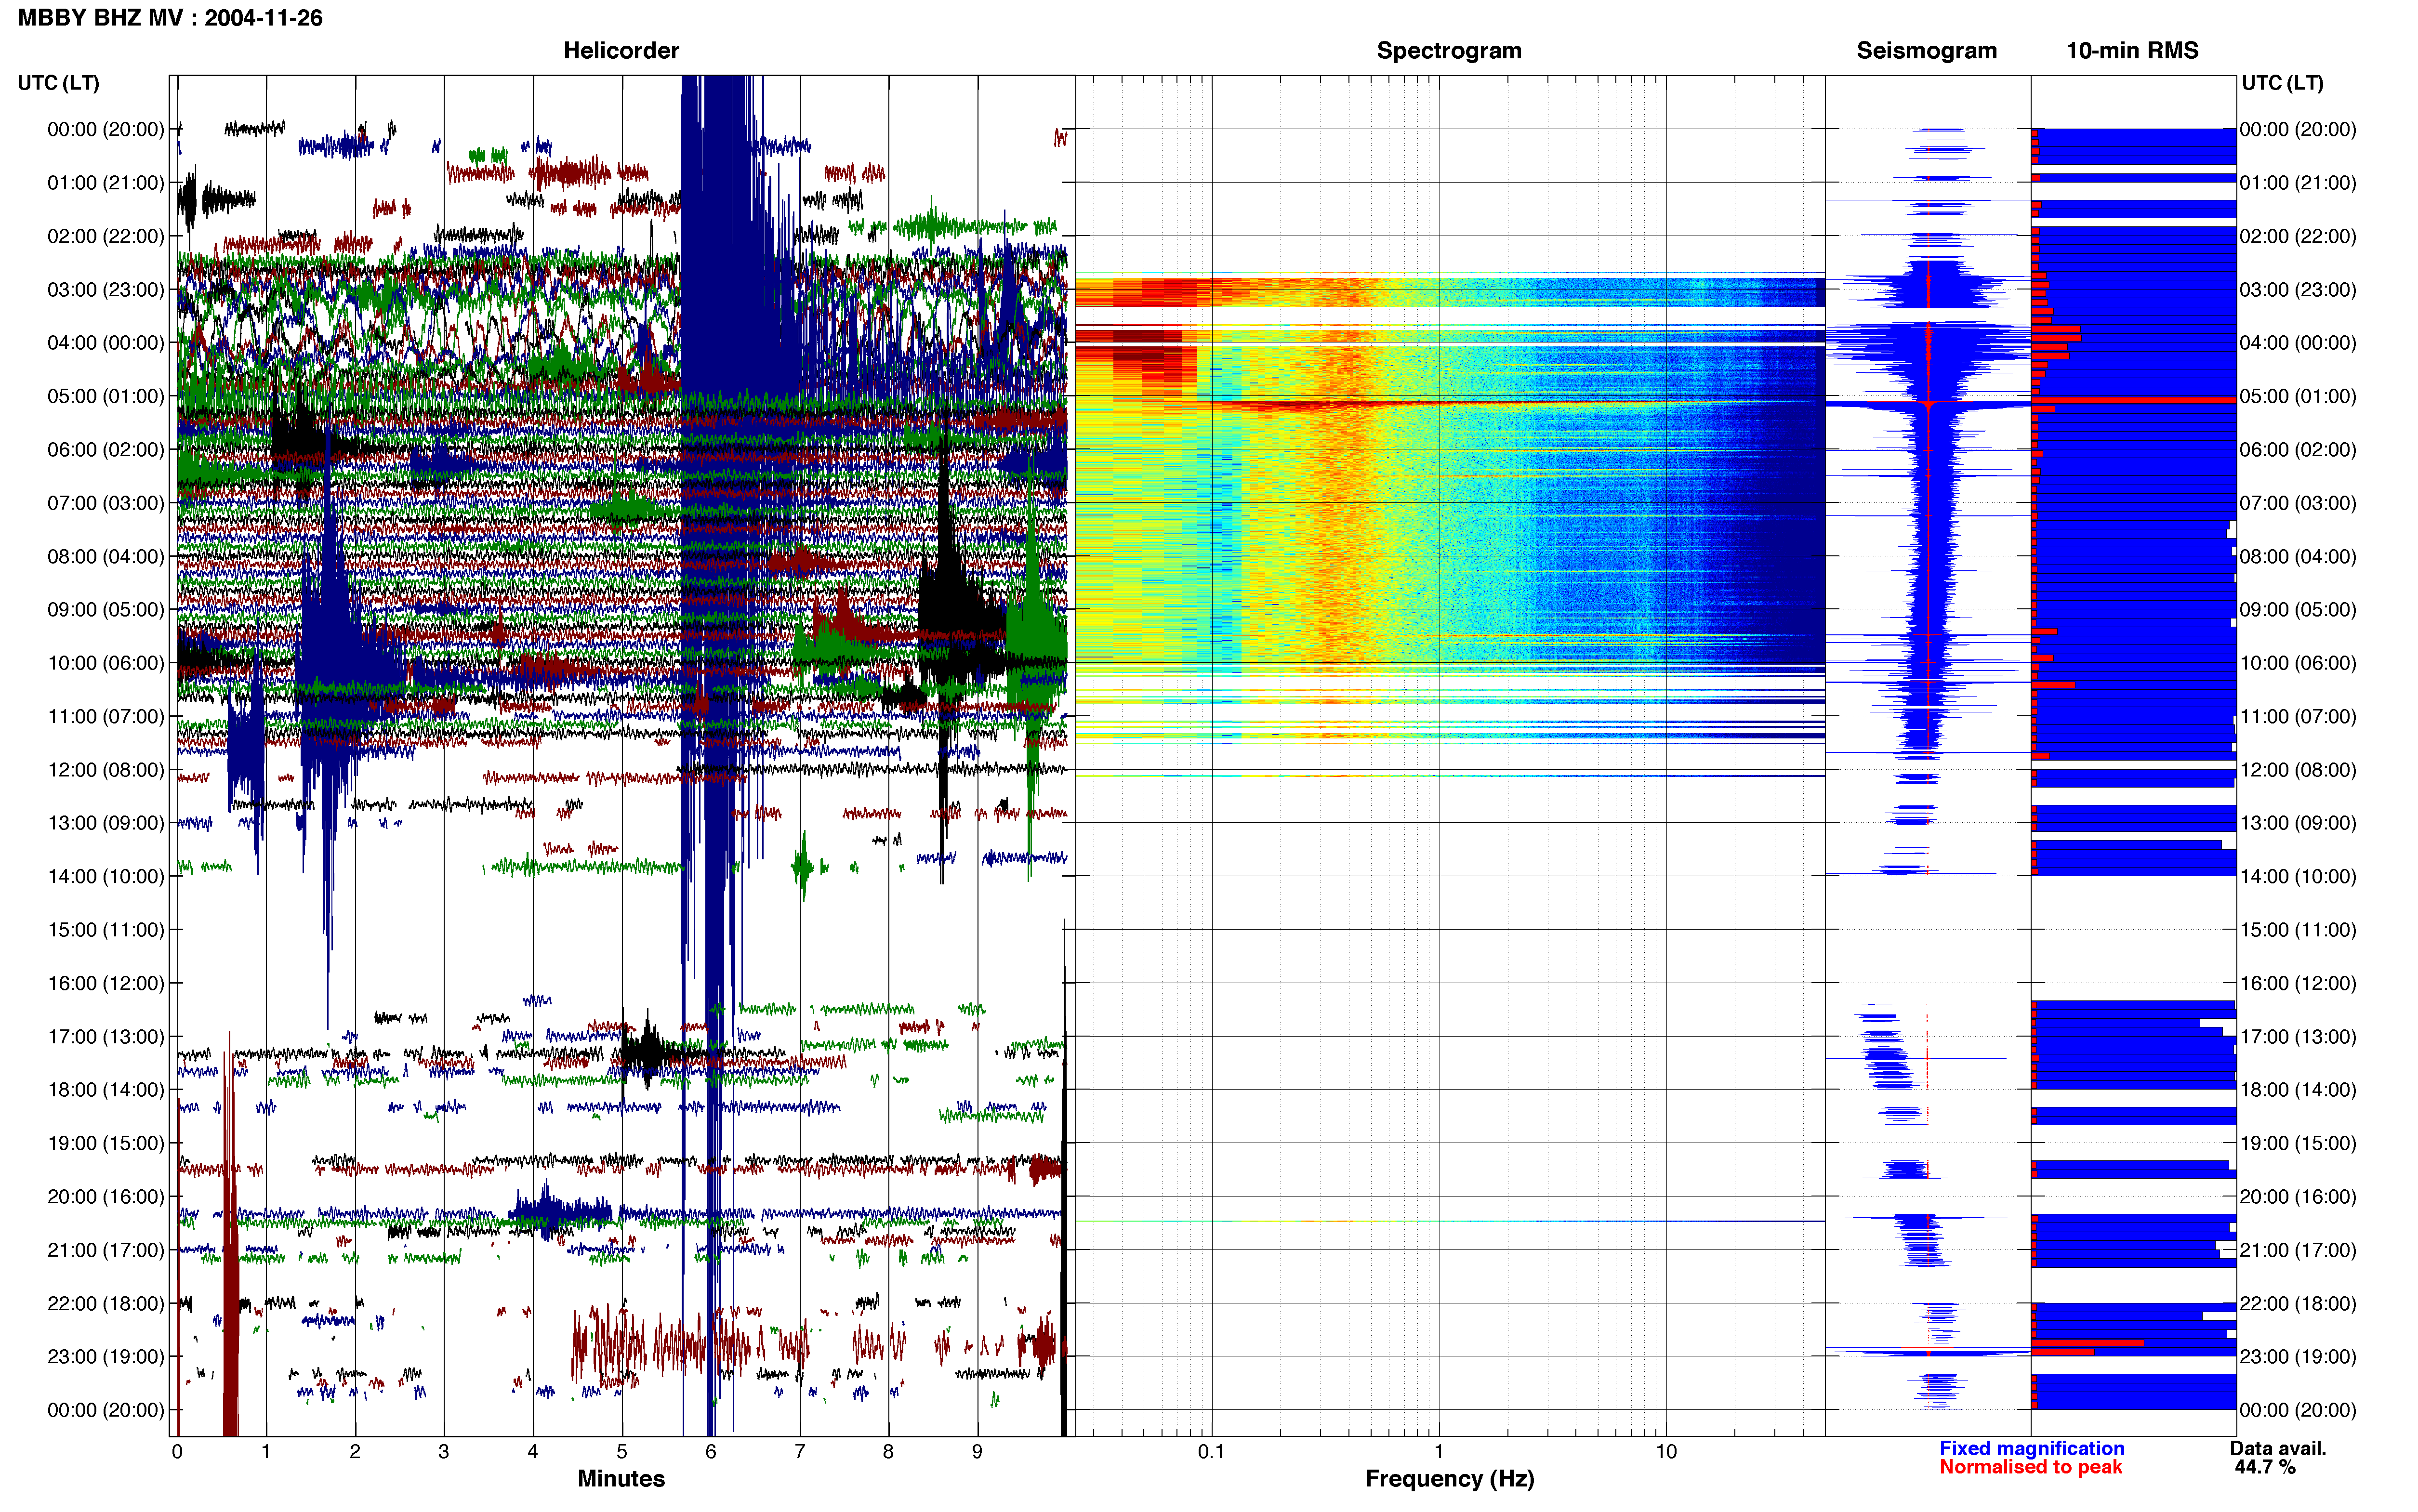The height and width of the screenshot is (1512, 2418).
Task: Click the right 'UTC (LT)' axis label
Action: click(x=2282, y=83)
